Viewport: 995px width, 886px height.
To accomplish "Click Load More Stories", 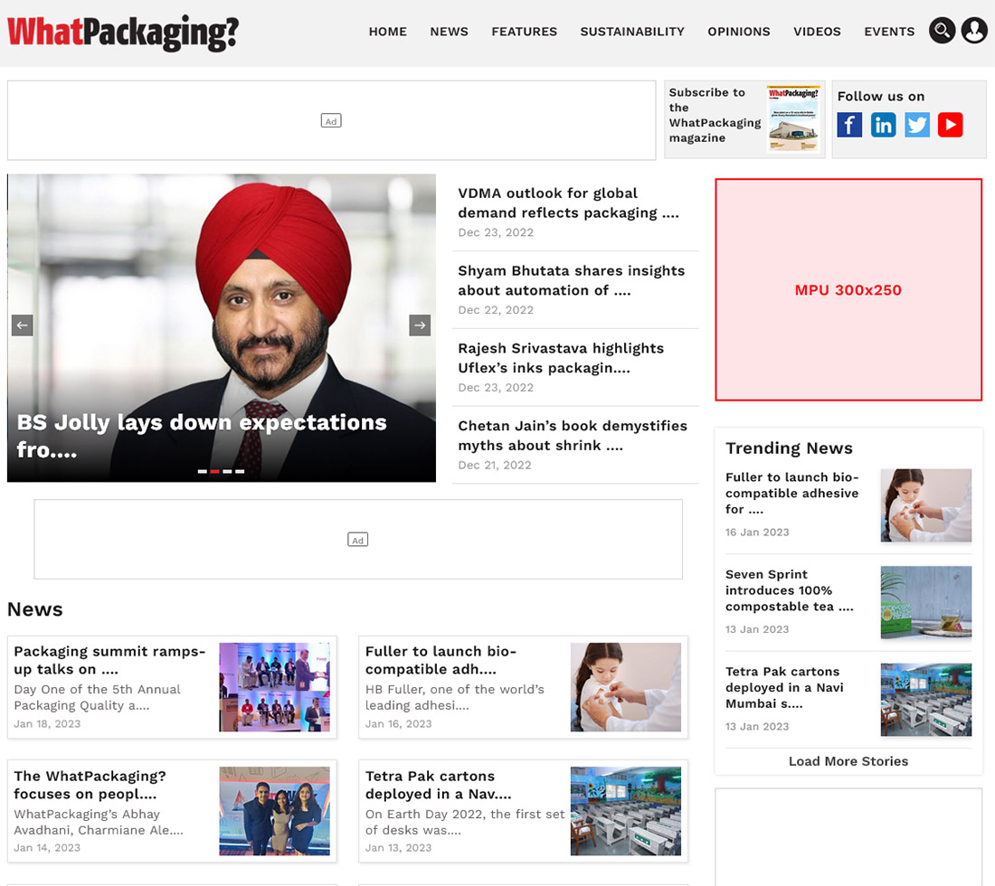I will click(848, 761).
